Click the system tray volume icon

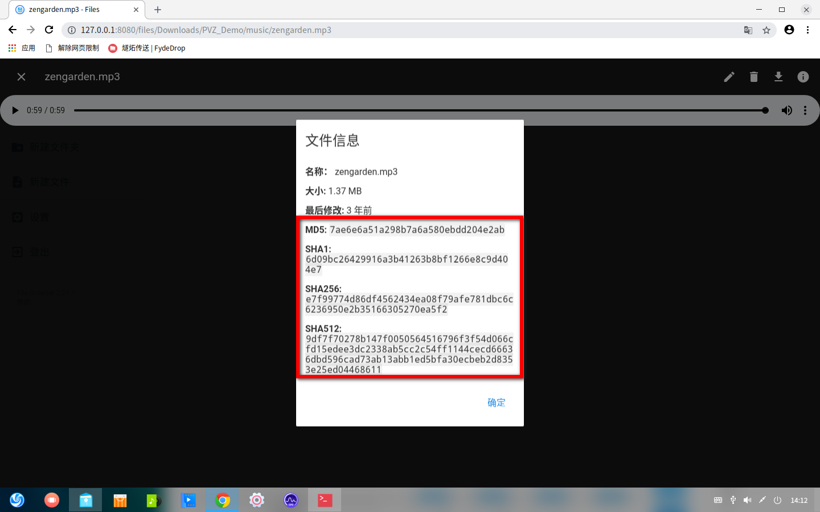point(748,500)
